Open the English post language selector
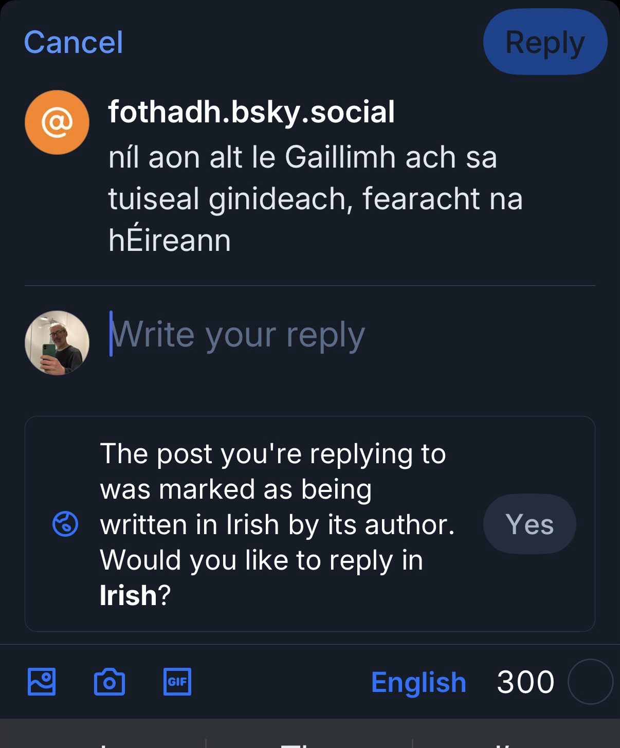 point(418,682)
